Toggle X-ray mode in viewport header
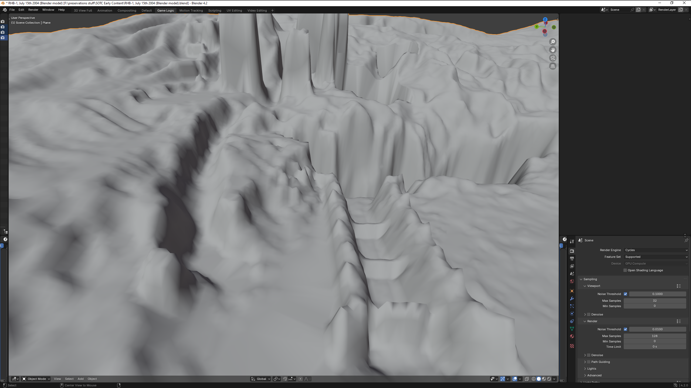691x388 pixels. pos(527,379)
